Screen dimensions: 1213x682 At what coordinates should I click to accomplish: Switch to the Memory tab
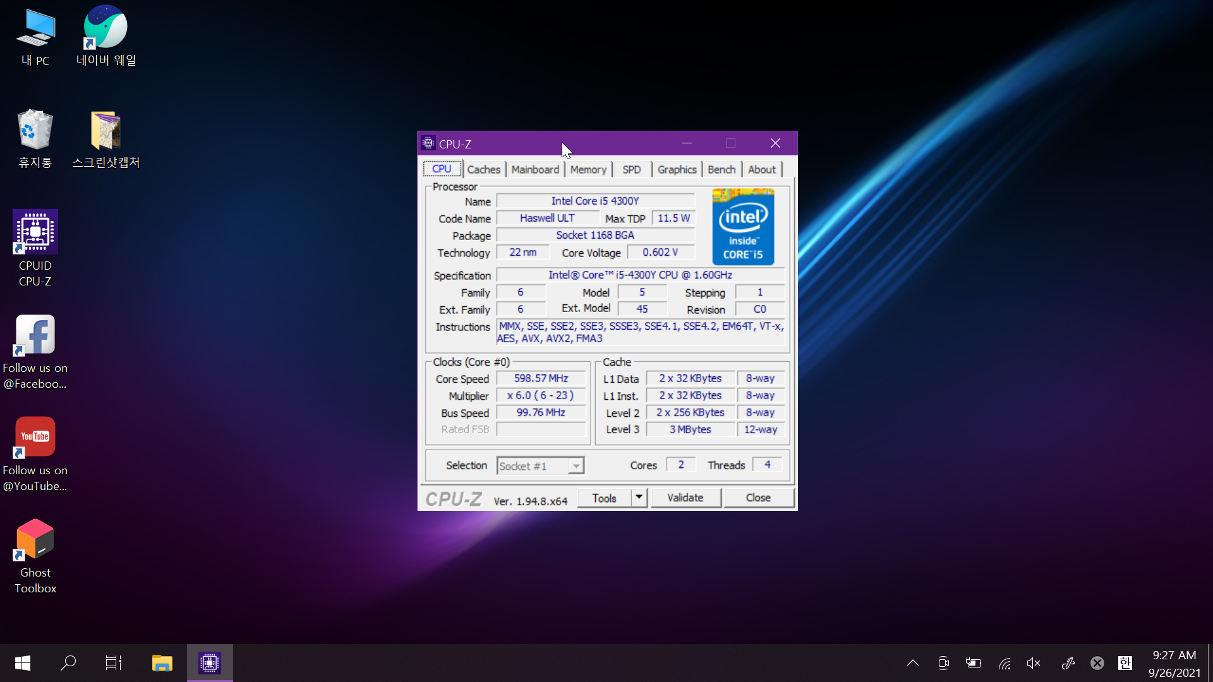click(588, 169)
